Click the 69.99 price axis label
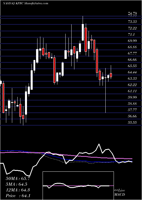Screen dimensions: 142x200 pos(132,41)
